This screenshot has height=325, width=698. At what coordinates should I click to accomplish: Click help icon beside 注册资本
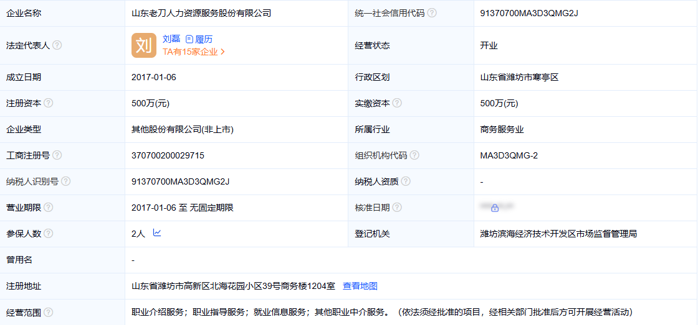pos(49,103)
